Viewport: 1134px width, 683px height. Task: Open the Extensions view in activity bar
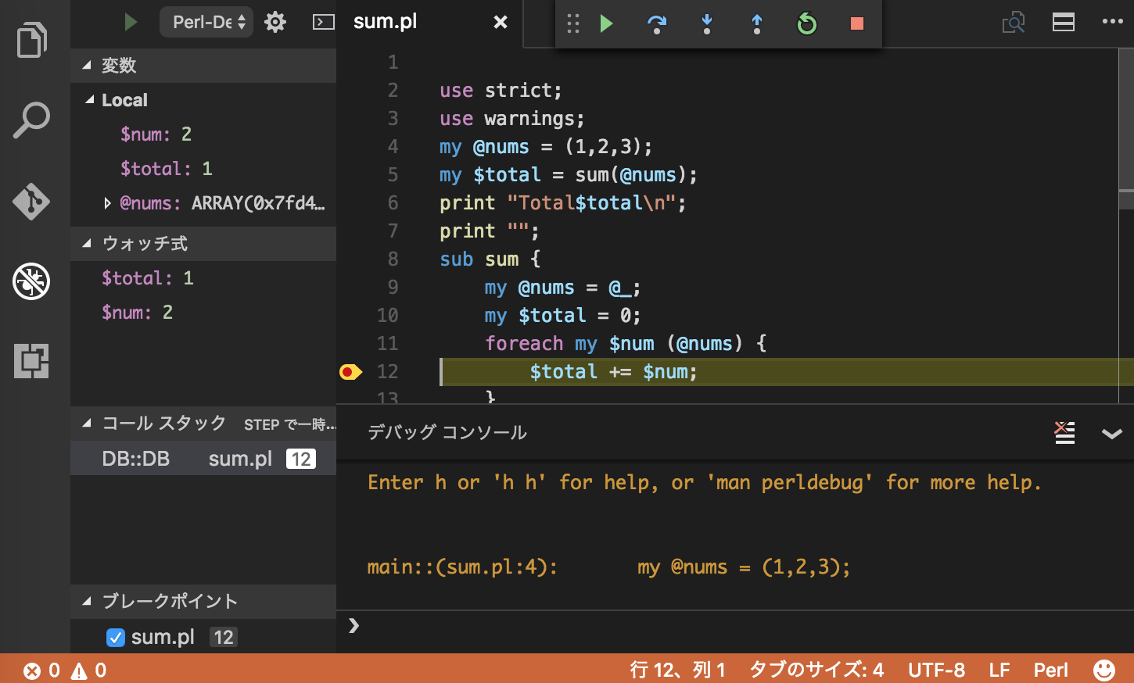click(x=31, y=361)
